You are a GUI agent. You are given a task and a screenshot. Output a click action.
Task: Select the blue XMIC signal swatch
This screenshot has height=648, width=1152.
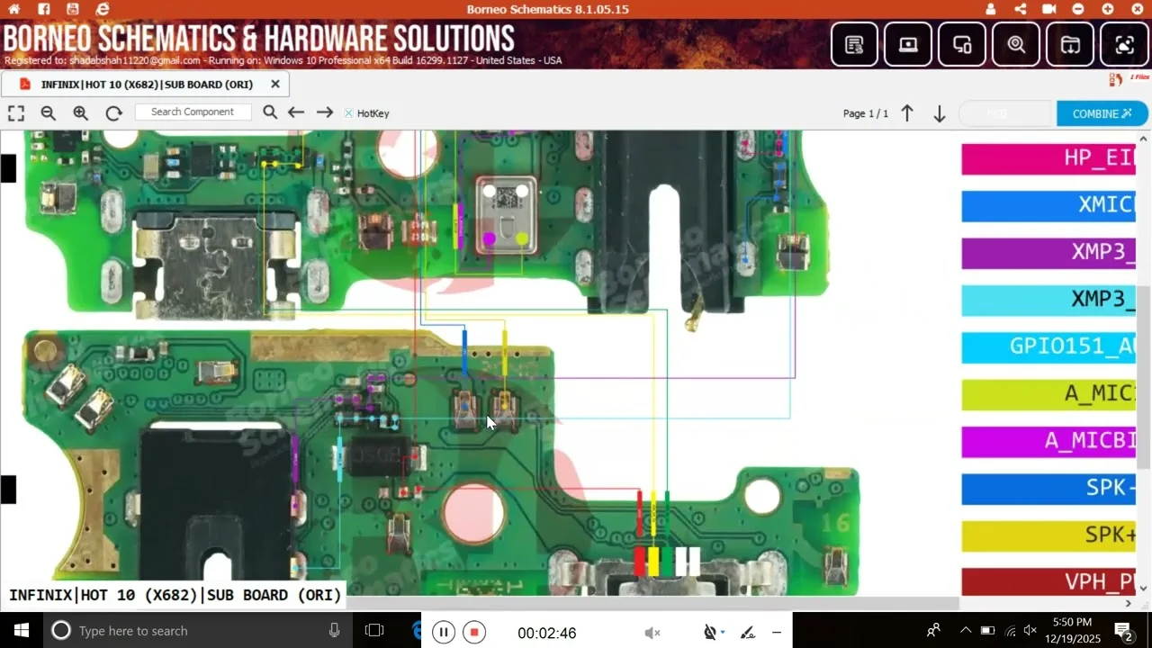pyautogui.click(x=1048, y=205)
